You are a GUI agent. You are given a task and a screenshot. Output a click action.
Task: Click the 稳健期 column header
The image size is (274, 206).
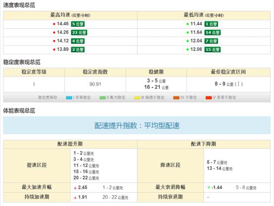point(156,72)
